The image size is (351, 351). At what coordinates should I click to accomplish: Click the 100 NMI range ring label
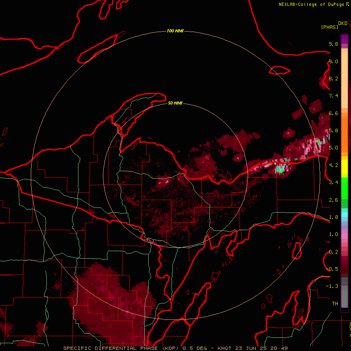175,31
